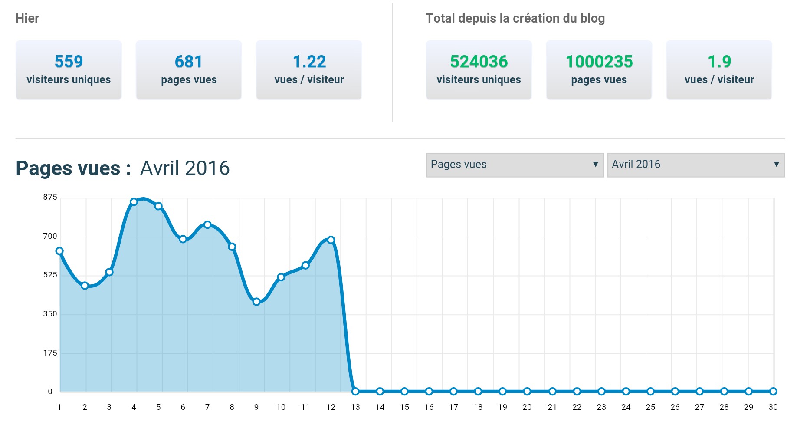Select the zero data point for day 30
This screenshot has height=425, width=797.
click(773, 392)
